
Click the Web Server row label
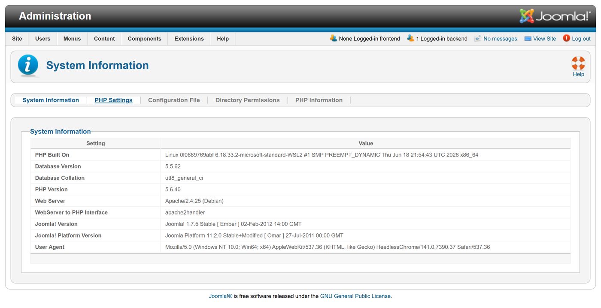pyautogui.click(x=50, y=201)
